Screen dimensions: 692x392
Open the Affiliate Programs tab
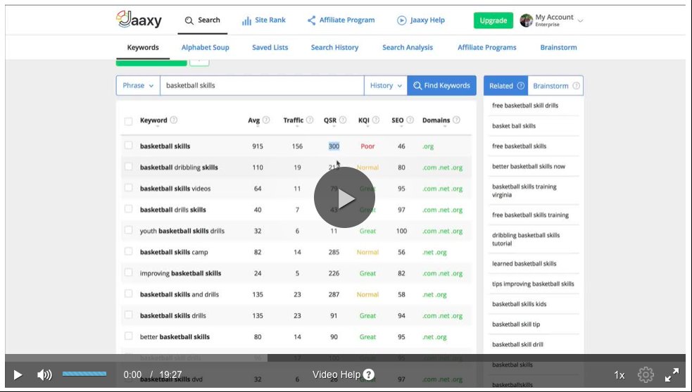(486, 47)
